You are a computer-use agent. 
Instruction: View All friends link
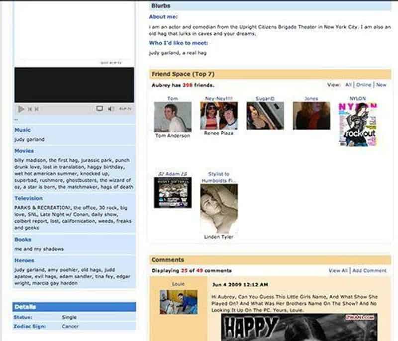click(x=349, y=85)
